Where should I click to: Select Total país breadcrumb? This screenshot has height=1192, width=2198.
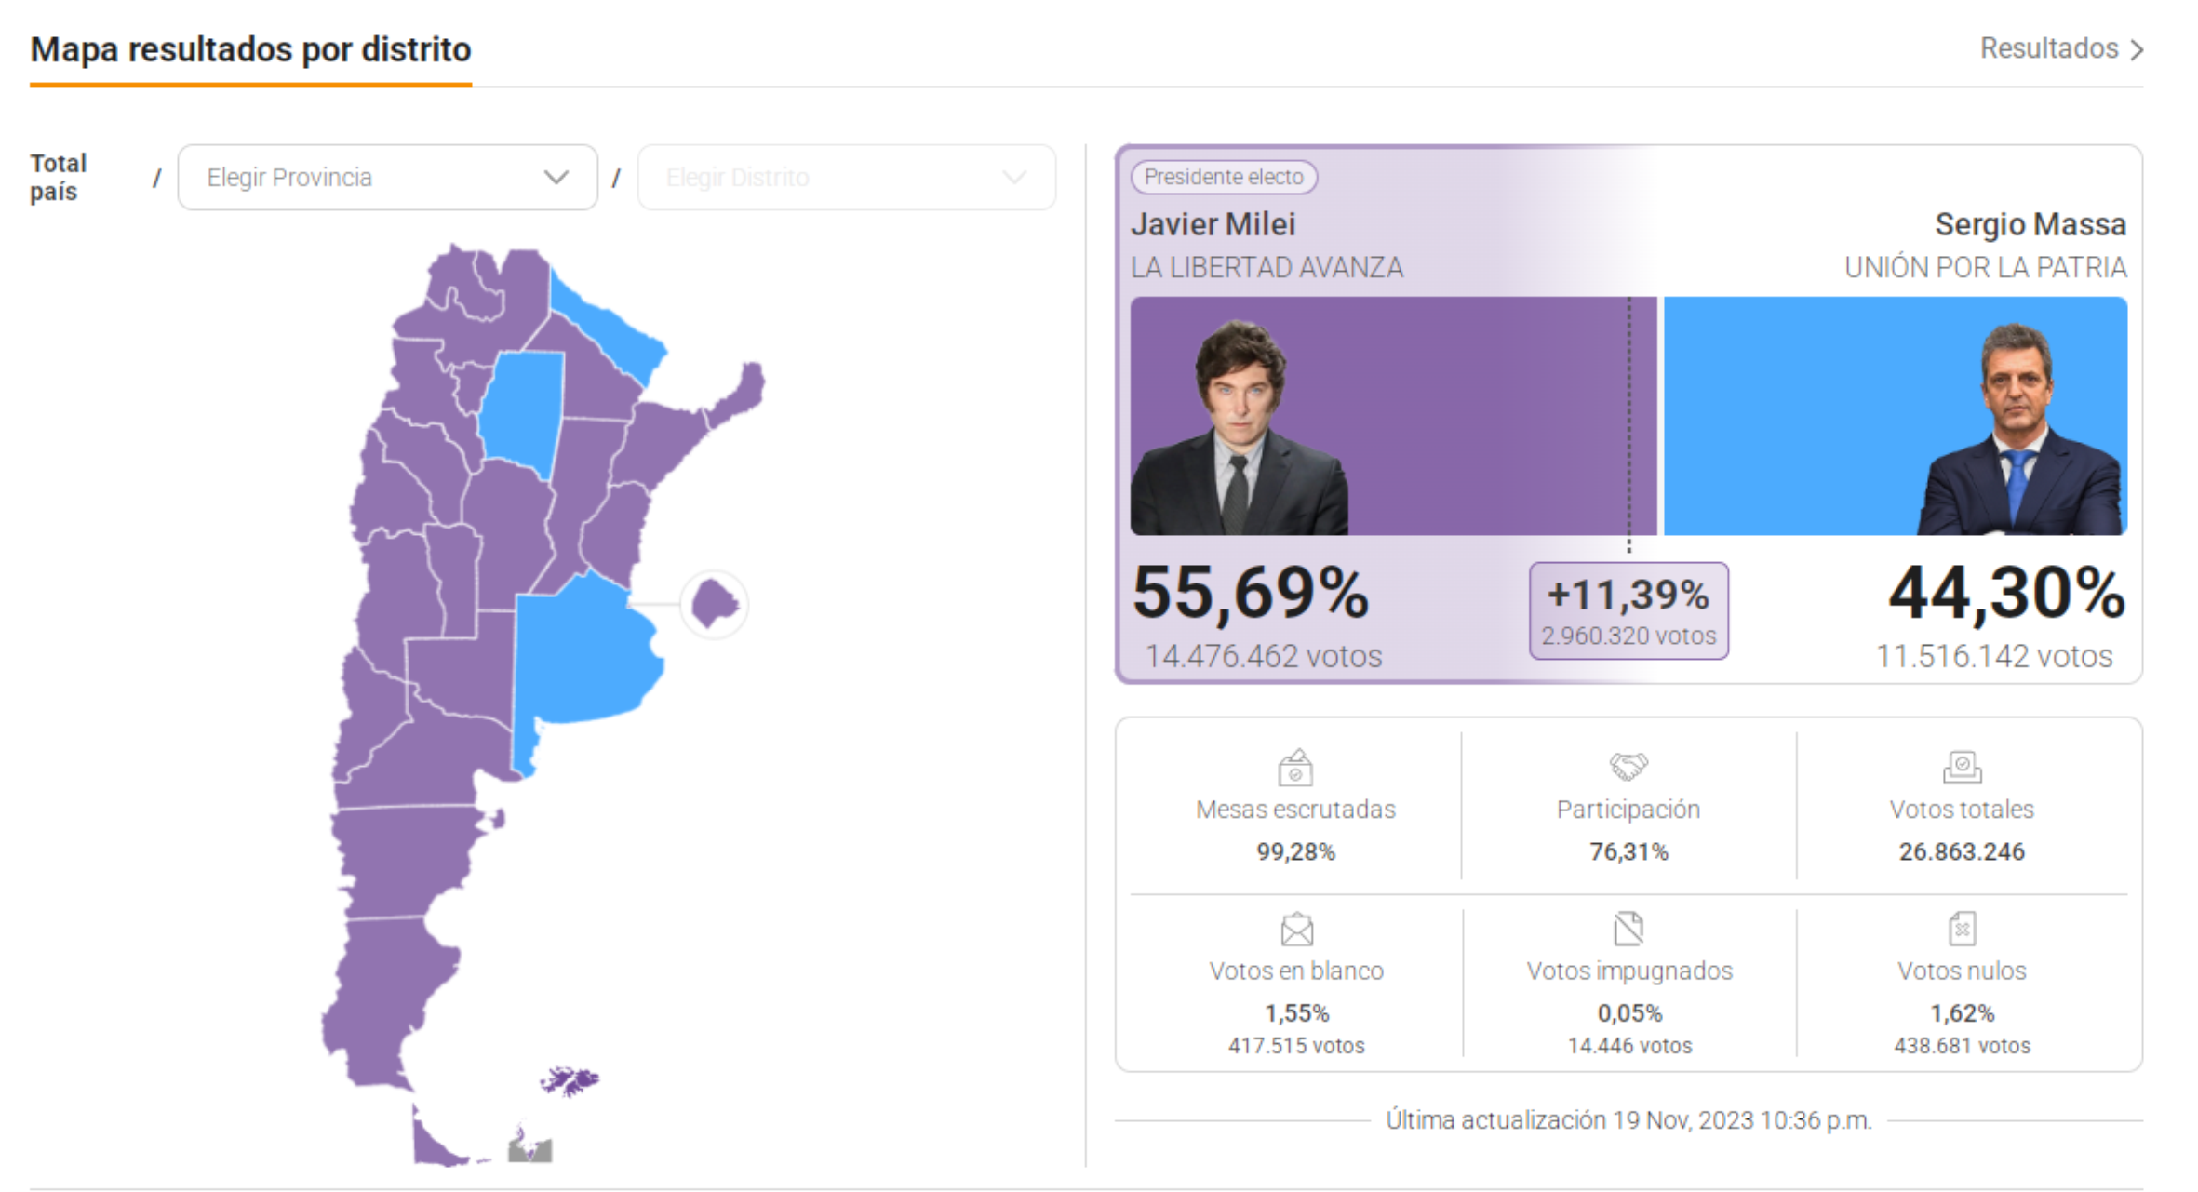[x=58, y=177]
